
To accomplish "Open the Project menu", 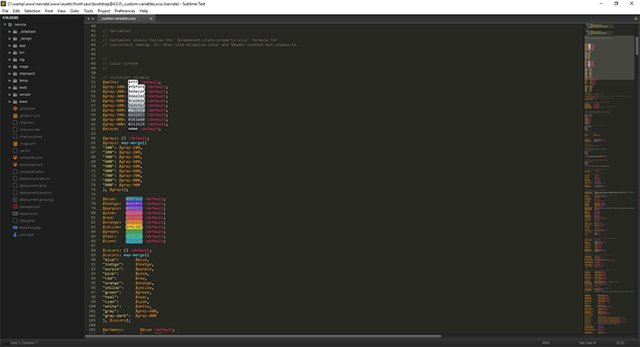I will pos(104,11).
